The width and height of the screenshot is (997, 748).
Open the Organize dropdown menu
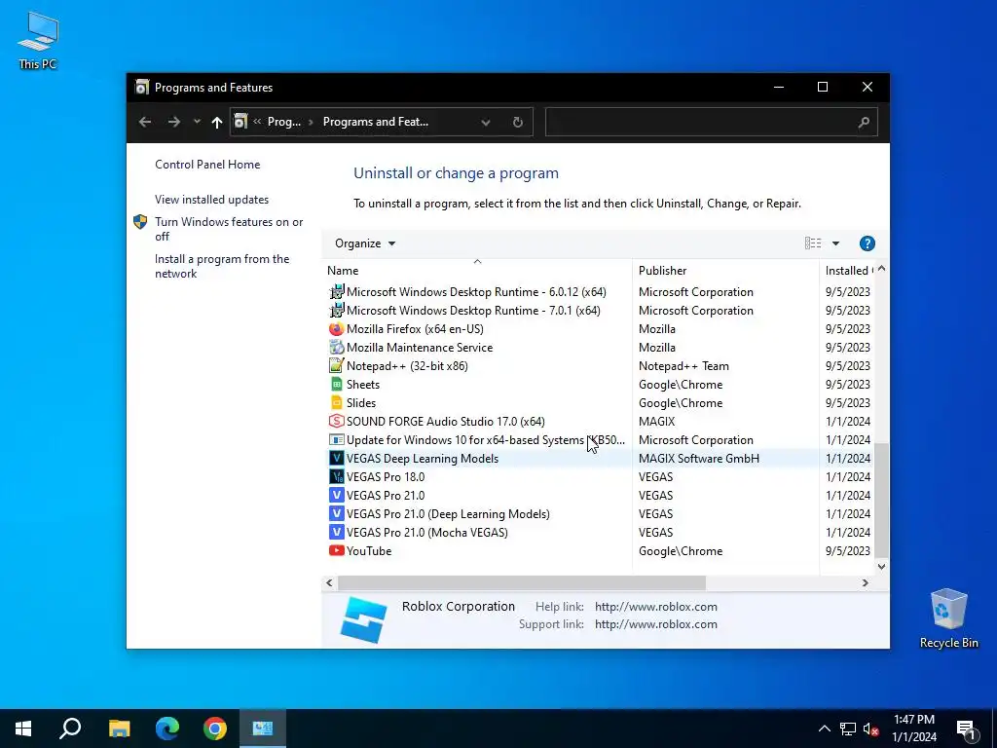[365, 243]
